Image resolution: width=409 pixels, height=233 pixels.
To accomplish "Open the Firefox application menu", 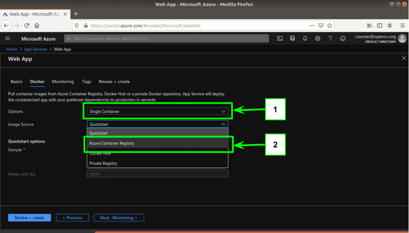I will (x=402, y=26).
